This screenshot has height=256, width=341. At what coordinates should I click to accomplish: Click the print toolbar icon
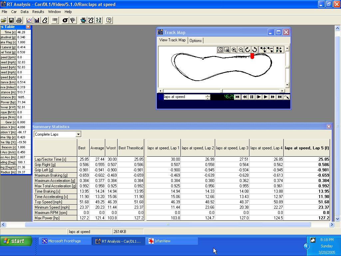(19, 20)
